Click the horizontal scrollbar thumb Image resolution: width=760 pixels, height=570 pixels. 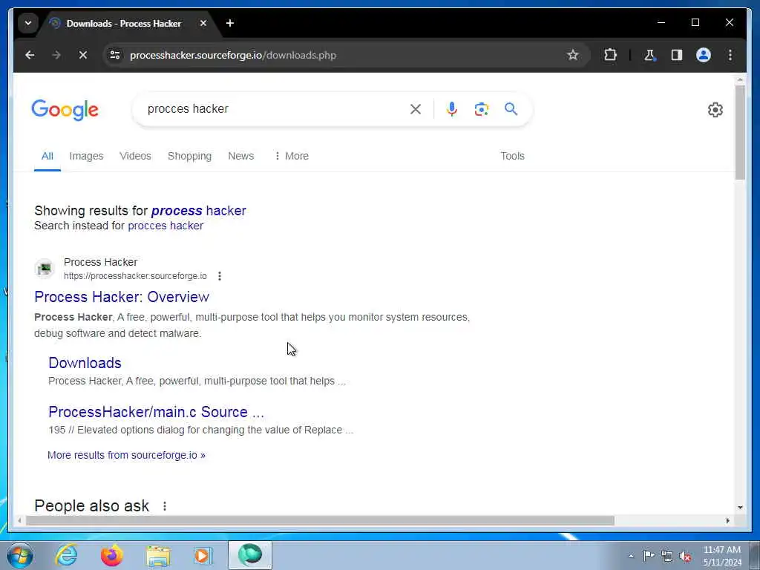click(320, 520)
